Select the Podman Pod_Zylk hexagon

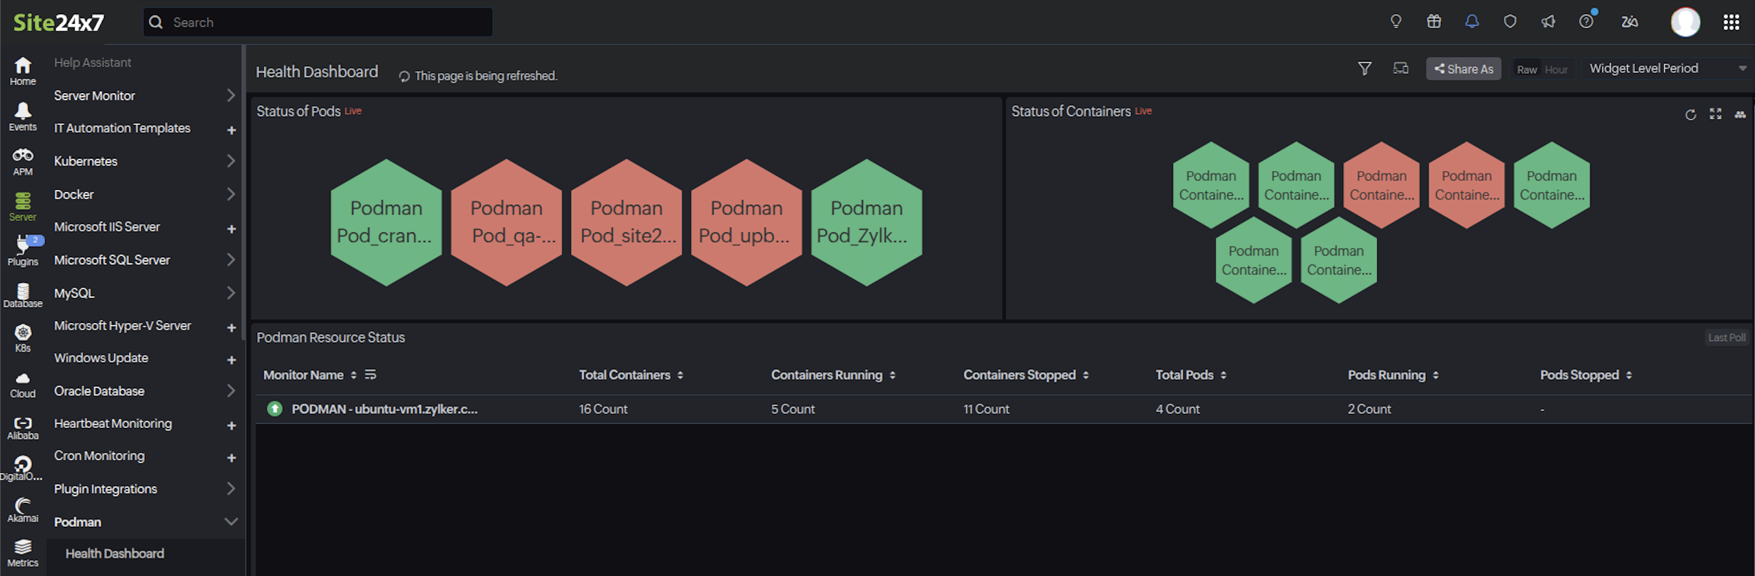(x=866, y=222)
